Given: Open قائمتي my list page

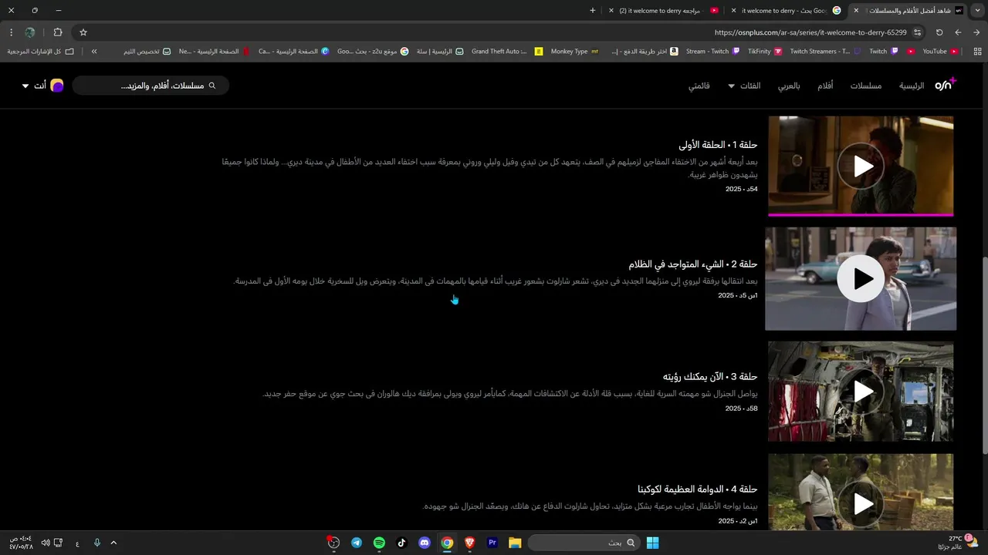Looking at the screenshot, I should click(699, 86).
